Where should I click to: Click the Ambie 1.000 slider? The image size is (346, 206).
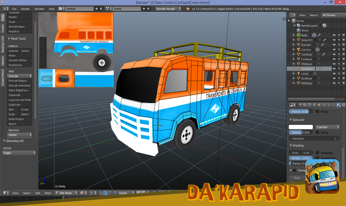(301, 158)
